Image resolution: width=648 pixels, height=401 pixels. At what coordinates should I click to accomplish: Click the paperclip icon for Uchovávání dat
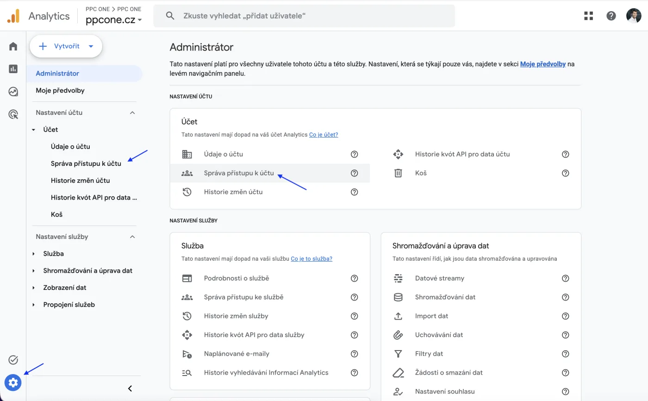click(x=398, y=335)
